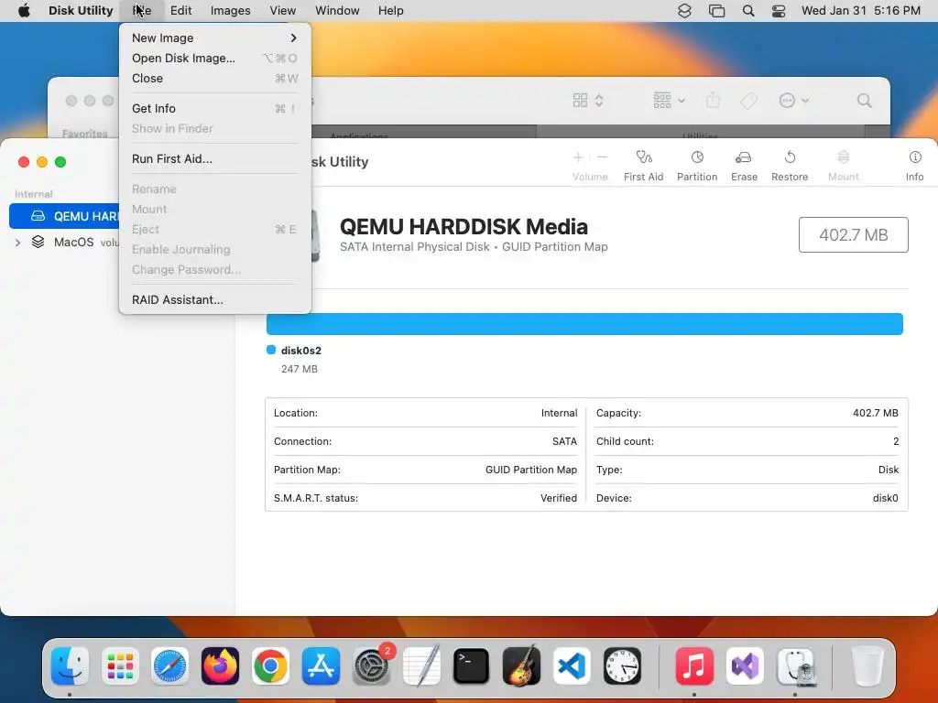Screen dimensions: 938x703
Task: Launch Google Chrome from the Dock
Action: [270, 666]
